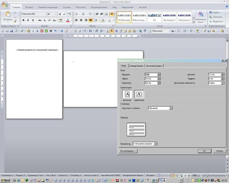229x183 pixels.
Task: Click the Clear Formatting icon
Action: point(70,14)
